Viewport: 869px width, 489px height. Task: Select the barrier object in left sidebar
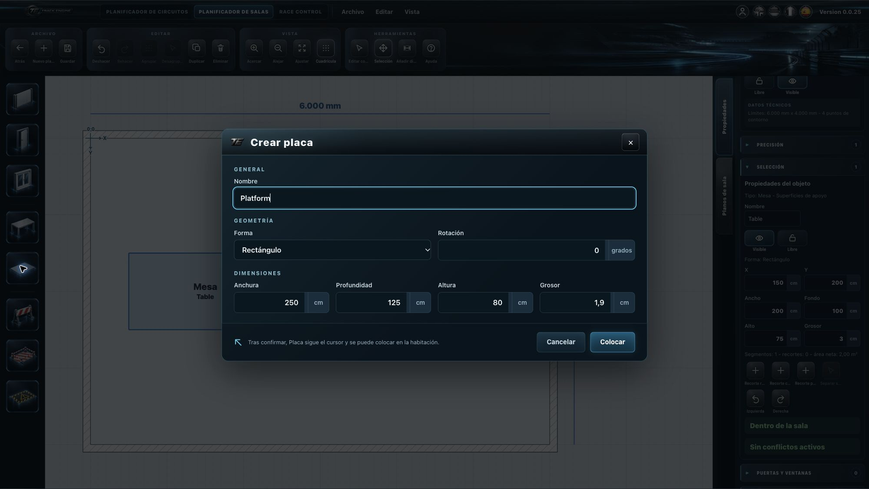tap(22, 315)
